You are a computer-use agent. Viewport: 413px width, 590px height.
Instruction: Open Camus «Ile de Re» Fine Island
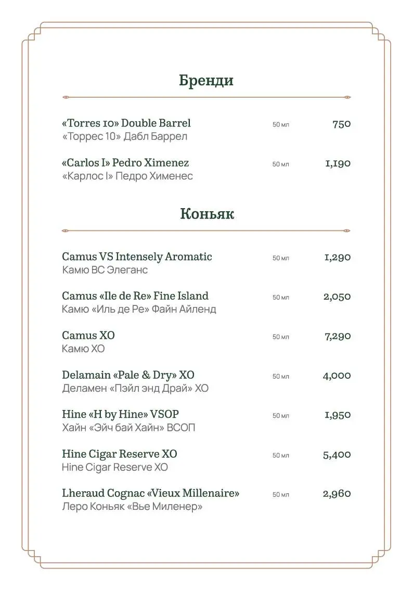pyautogui.click(x=135, y=296)
